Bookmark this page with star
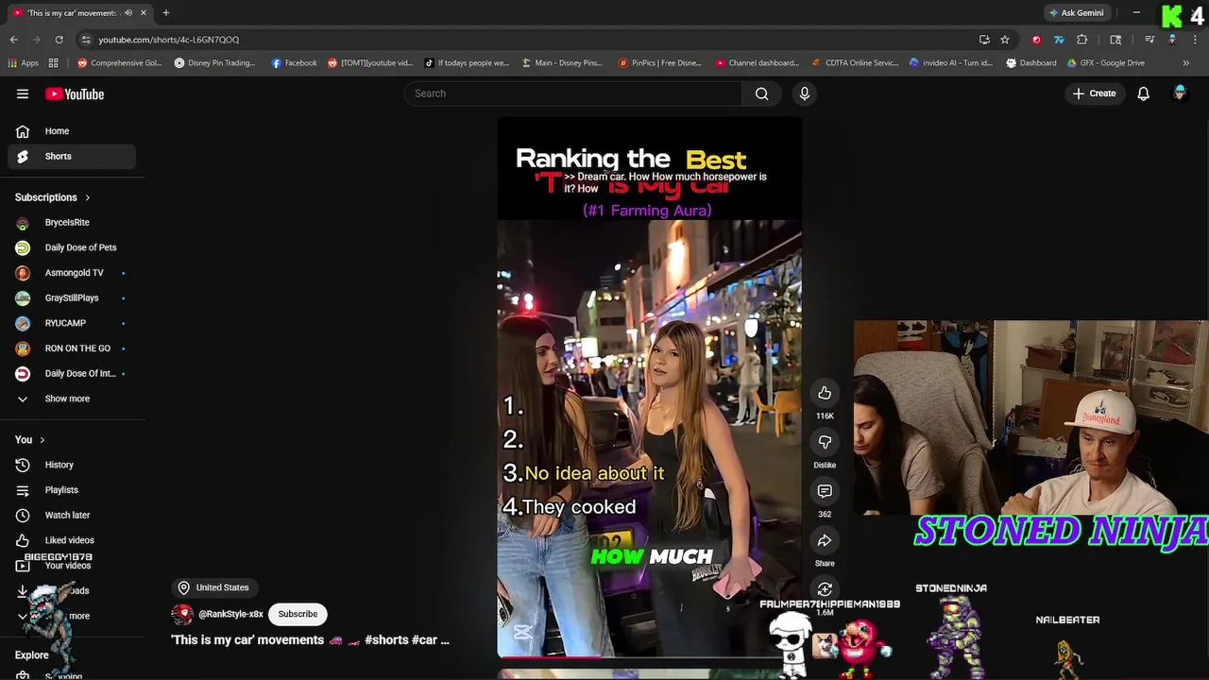The image size is (1209, 680). tap(1005, 40)
